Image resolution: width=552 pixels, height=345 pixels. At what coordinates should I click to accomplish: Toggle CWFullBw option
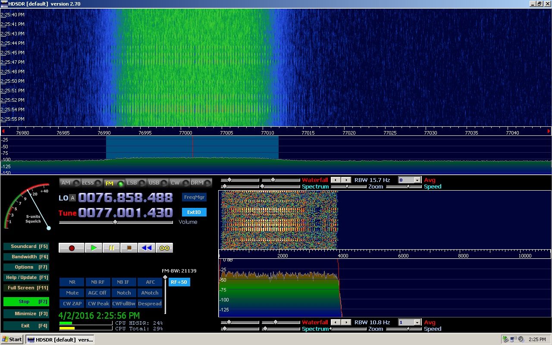click(124, 304)
